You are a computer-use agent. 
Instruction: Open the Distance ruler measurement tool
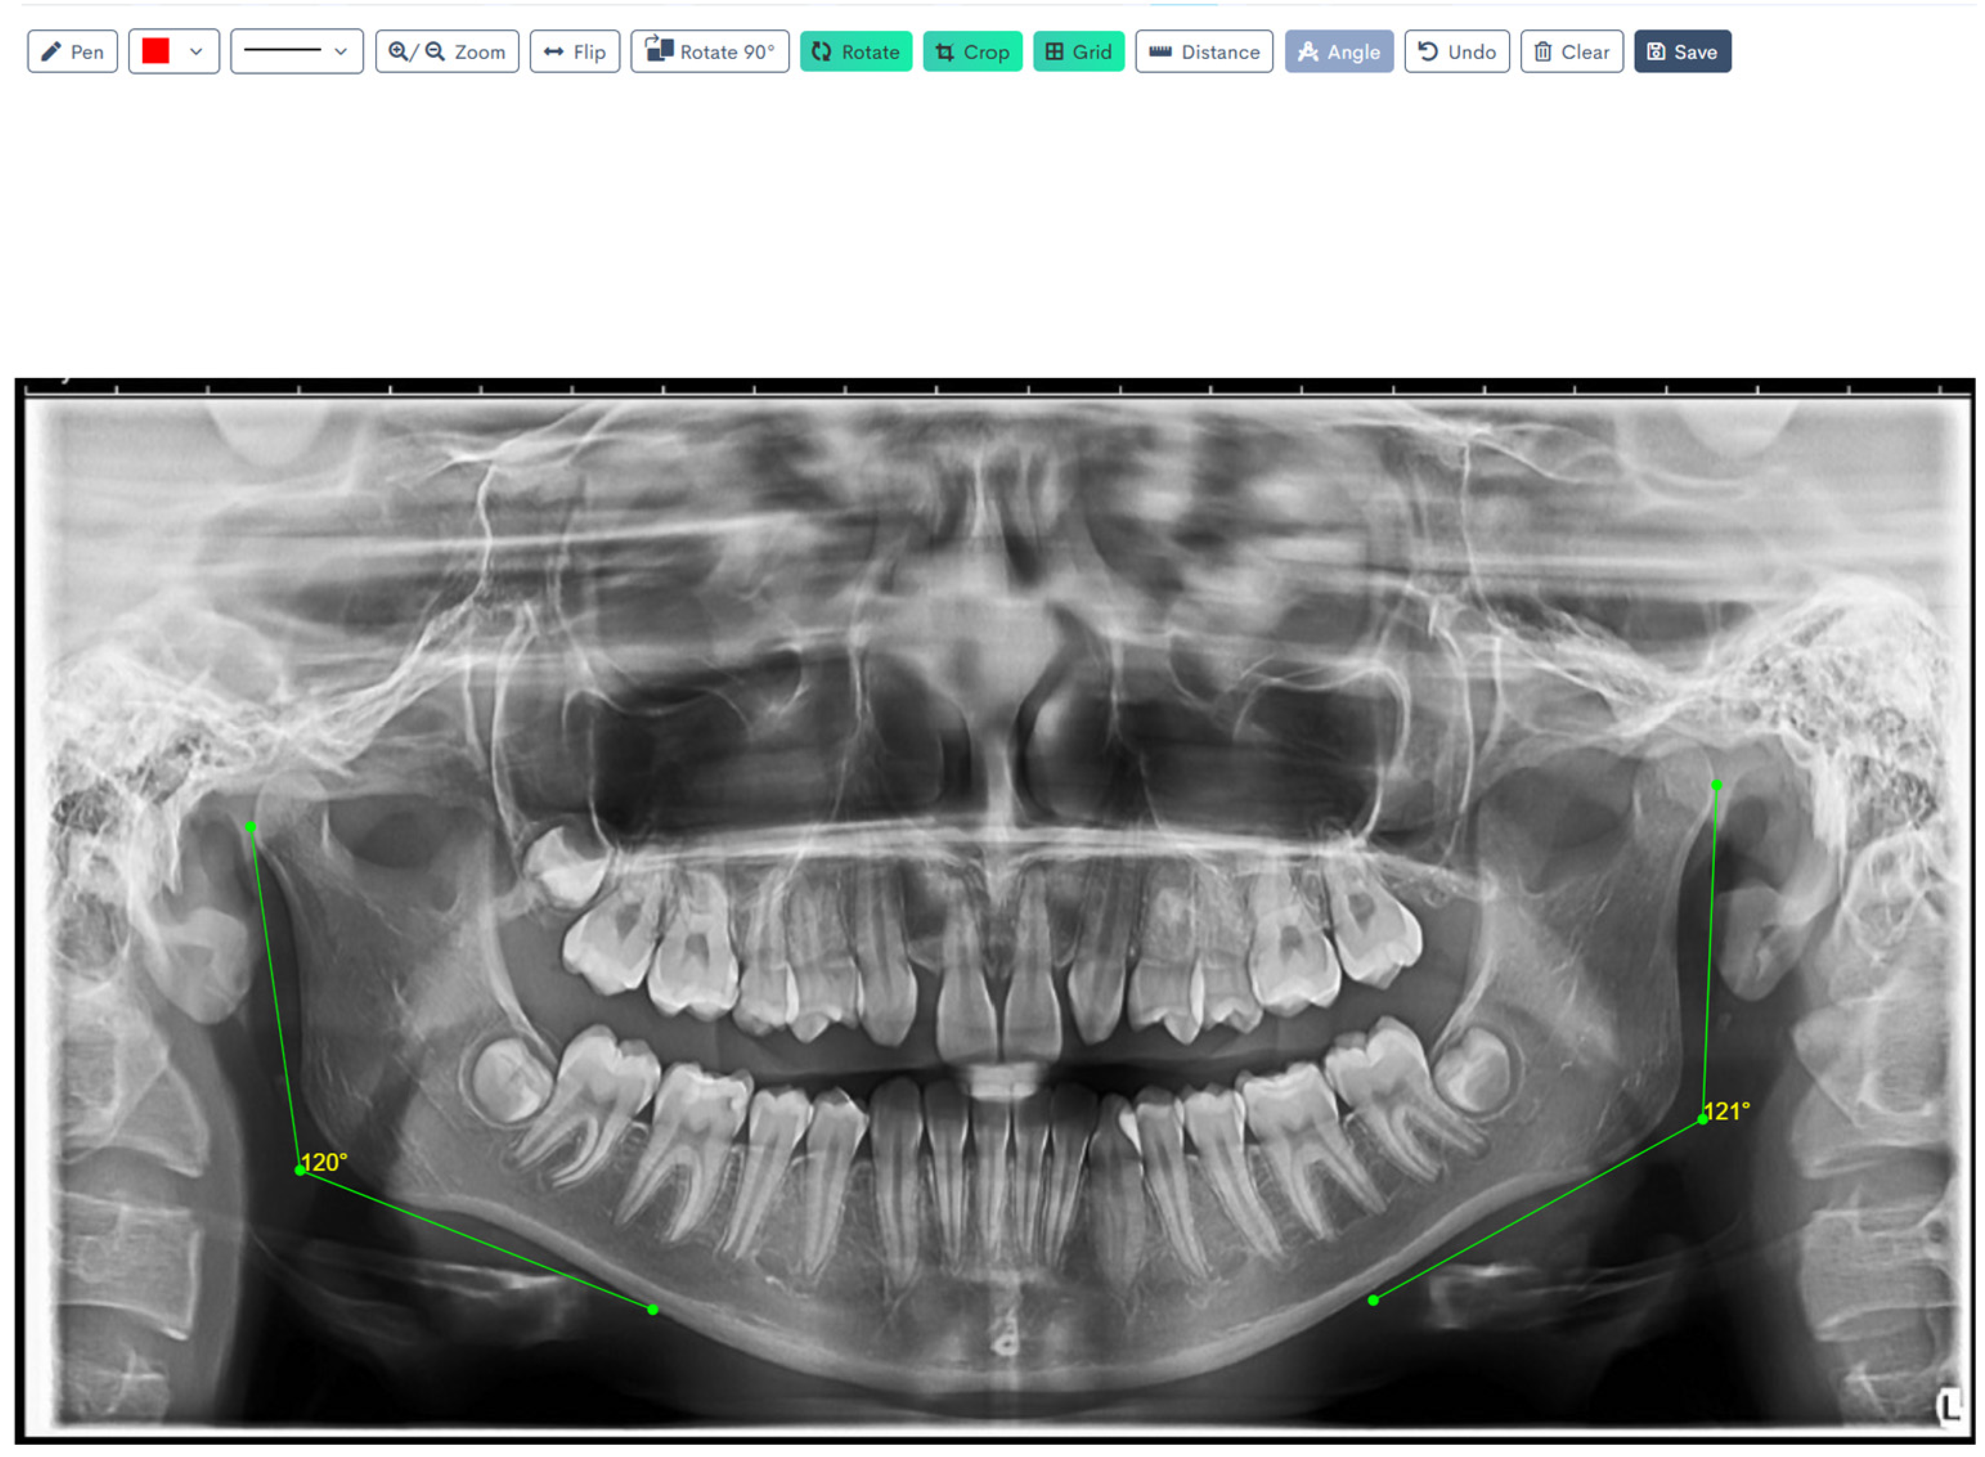pyautogui.click(x=1203, y=52)
